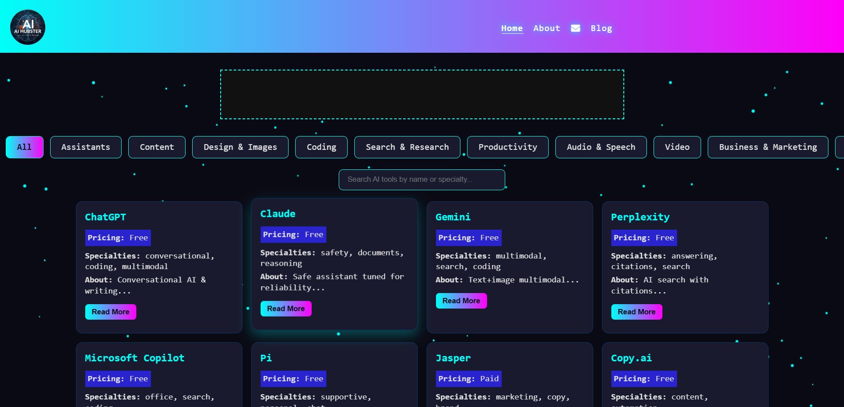Filter tools by Assistants category
This screenshot has height=407, width=844.
[86, 147]
